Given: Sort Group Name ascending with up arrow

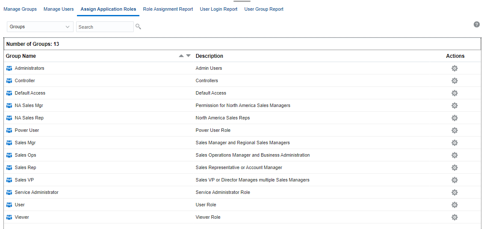Looking at the screenshot, I should (x=181, y=56).
